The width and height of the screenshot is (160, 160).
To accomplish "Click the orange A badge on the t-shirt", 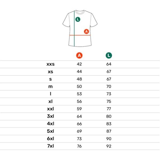I will 86,31.
